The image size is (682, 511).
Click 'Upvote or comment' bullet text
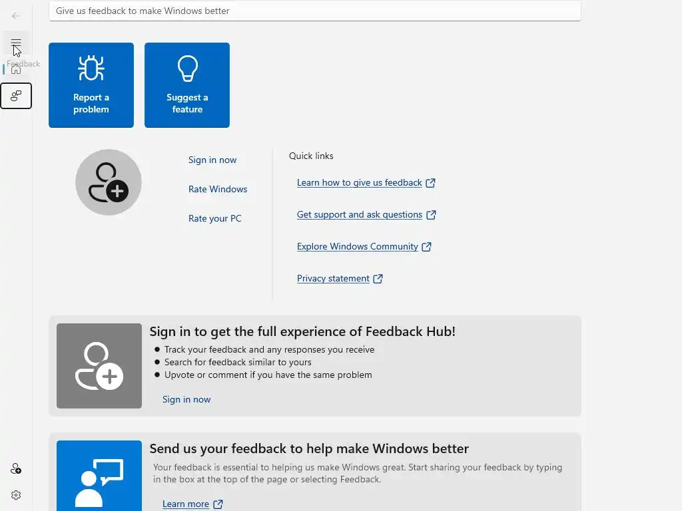268,375
